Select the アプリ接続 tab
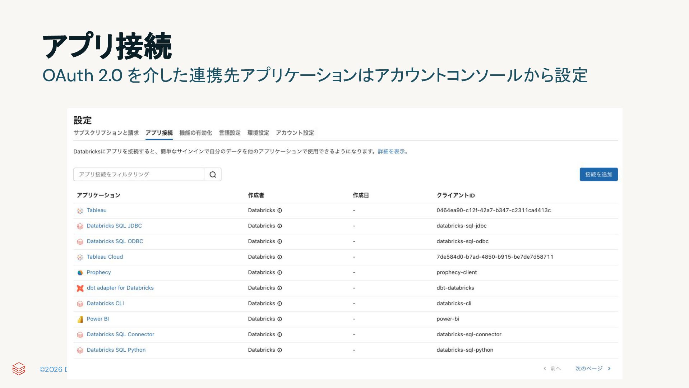This screenshot has height=388, width=689. pyautogui.click(x=159, y=133)
